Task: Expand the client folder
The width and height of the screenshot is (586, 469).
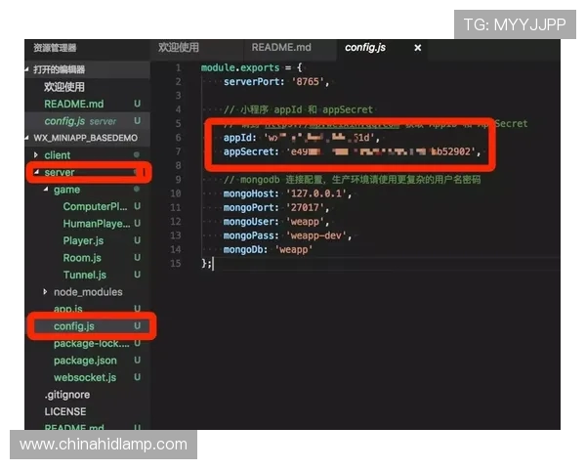Action: tap(57, 155)
